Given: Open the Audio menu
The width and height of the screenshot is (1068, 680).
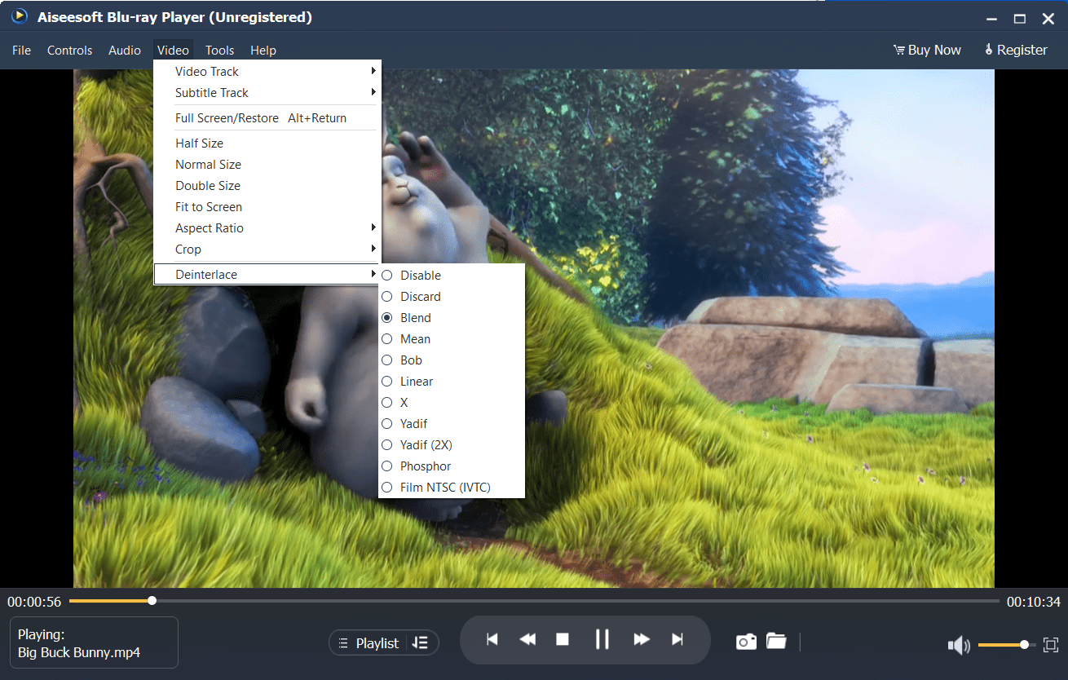Looking at the screenshot, I should tap(125, 51).
